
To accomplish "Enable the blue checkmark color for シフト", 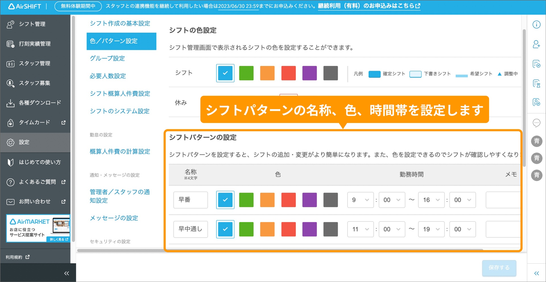I will coord(225,73).
